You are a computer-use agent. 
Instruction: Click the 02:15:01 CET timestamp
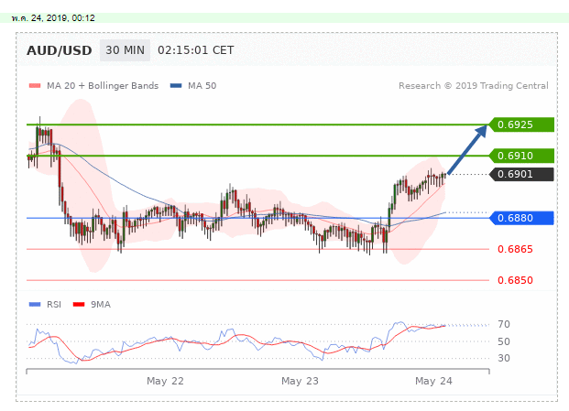point(195,50)
